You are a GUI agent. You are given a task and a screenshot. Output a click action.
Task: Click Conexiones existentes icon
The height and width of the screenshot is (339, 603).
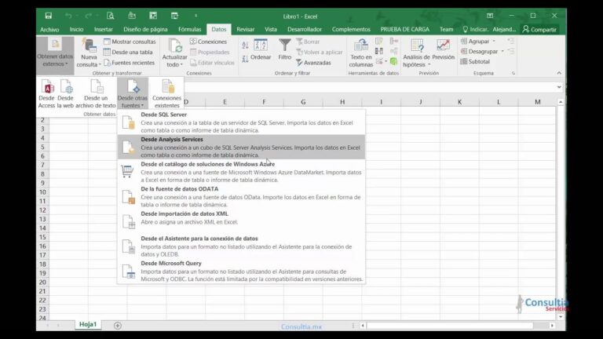(167, 94)
